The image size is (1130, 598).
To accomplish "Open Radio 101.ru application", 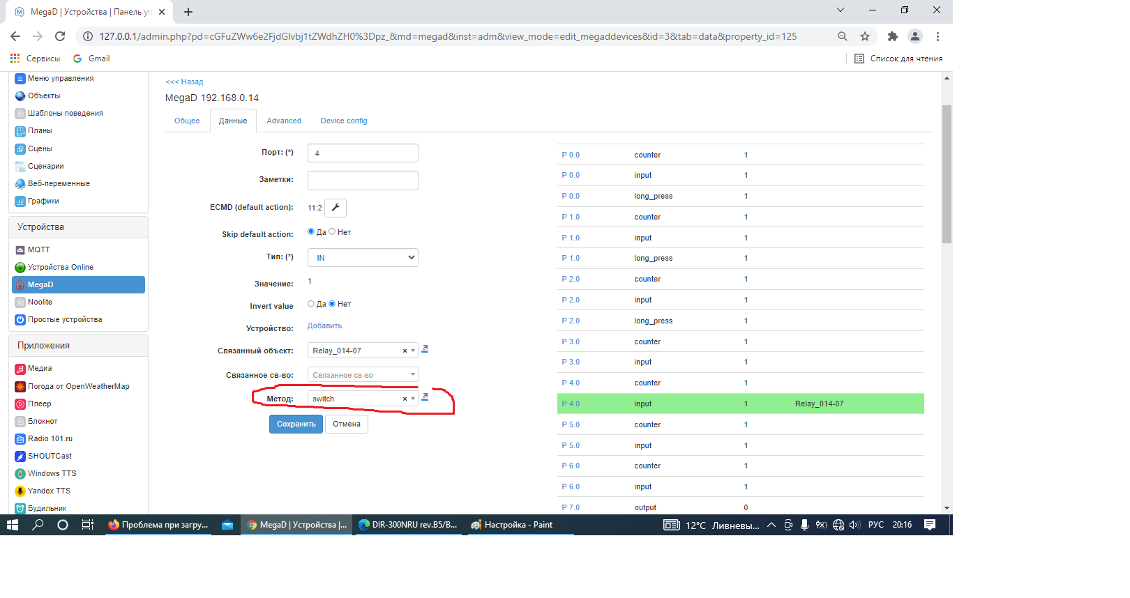I will click(50, 438).
